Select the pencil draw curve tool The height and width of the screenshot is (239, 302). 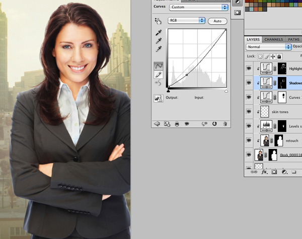159,74
